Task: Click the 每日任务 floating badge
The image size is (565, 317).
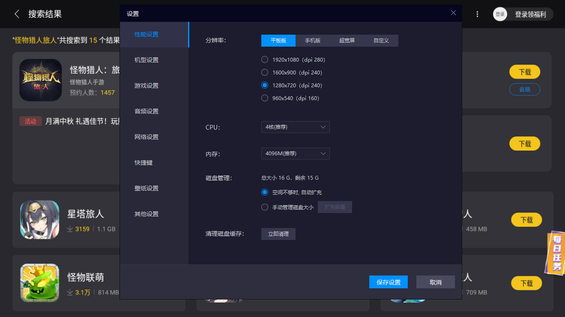Action: (556, 253)
